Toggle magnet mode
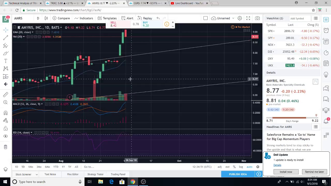Viewport: 331px width, 186px height. click(x=5, y=113)
